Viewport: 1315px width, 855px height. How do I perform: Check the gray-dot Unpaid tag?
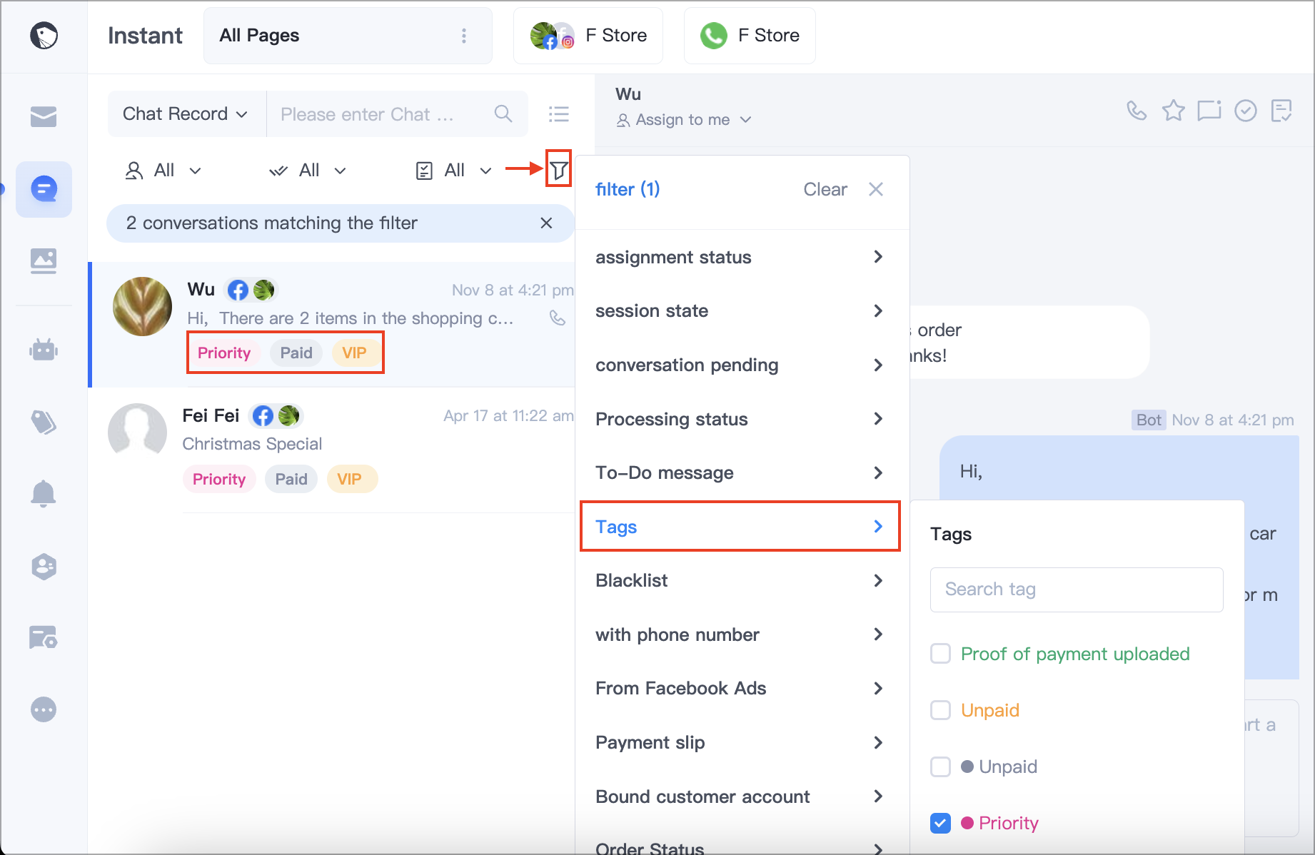940,767
